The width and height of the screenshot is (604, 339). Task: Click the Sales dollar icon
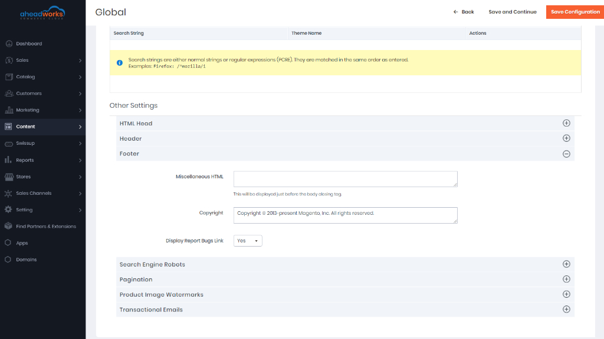point(9,61)
